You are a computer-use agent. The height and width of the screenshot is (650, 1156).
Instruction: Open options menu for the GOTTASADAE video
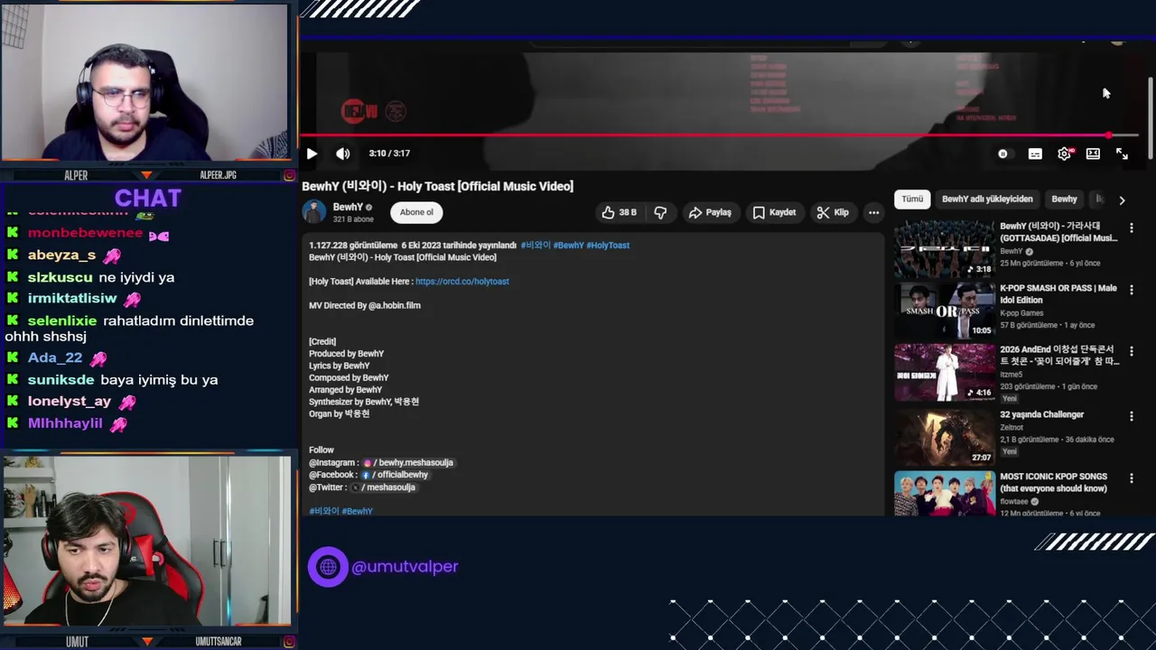click(x=1131, y=228)
